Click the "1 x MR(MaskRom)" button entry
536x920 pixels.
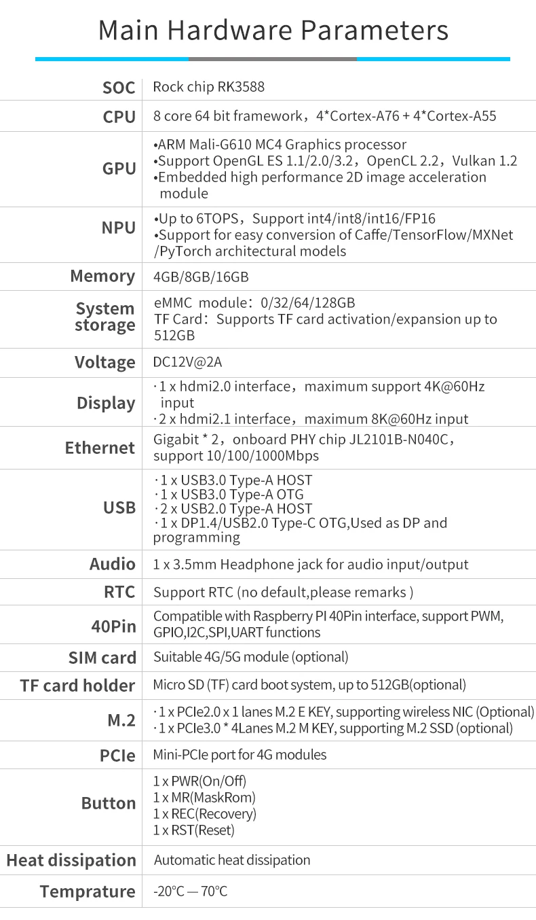204,798
